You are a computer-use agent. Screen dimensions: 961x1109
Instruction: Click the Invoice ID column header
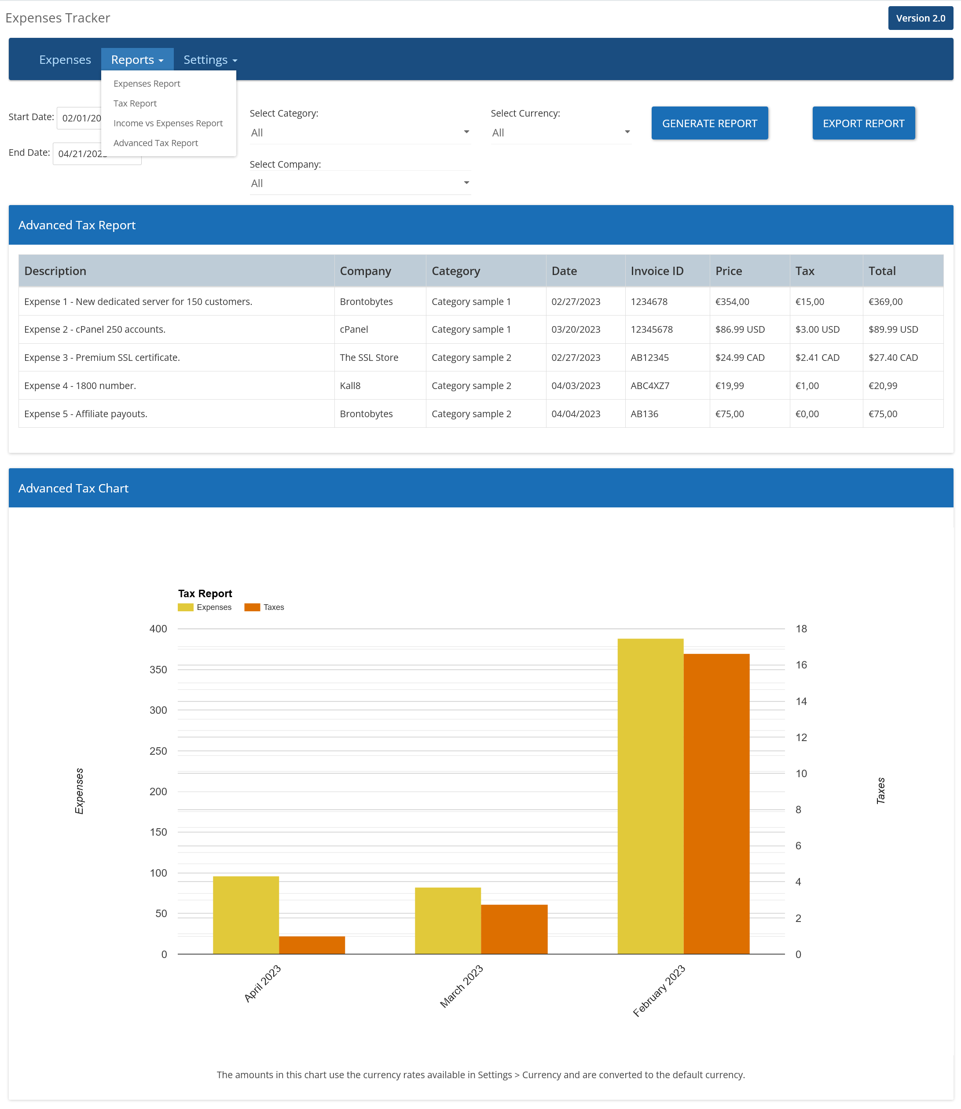click(x=657, y=271)
